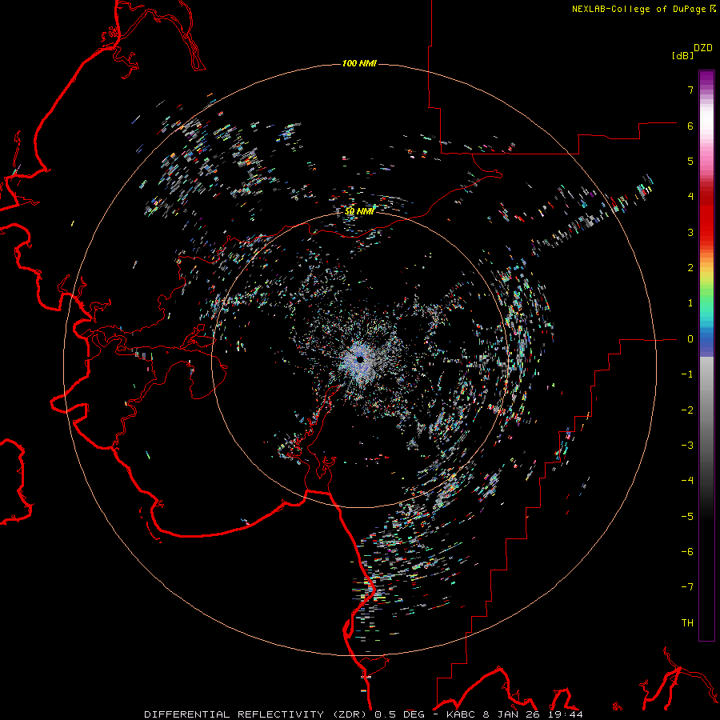720x720 pixels.
Task: Click the -5 value on color scale
Action: coord(687,517)
